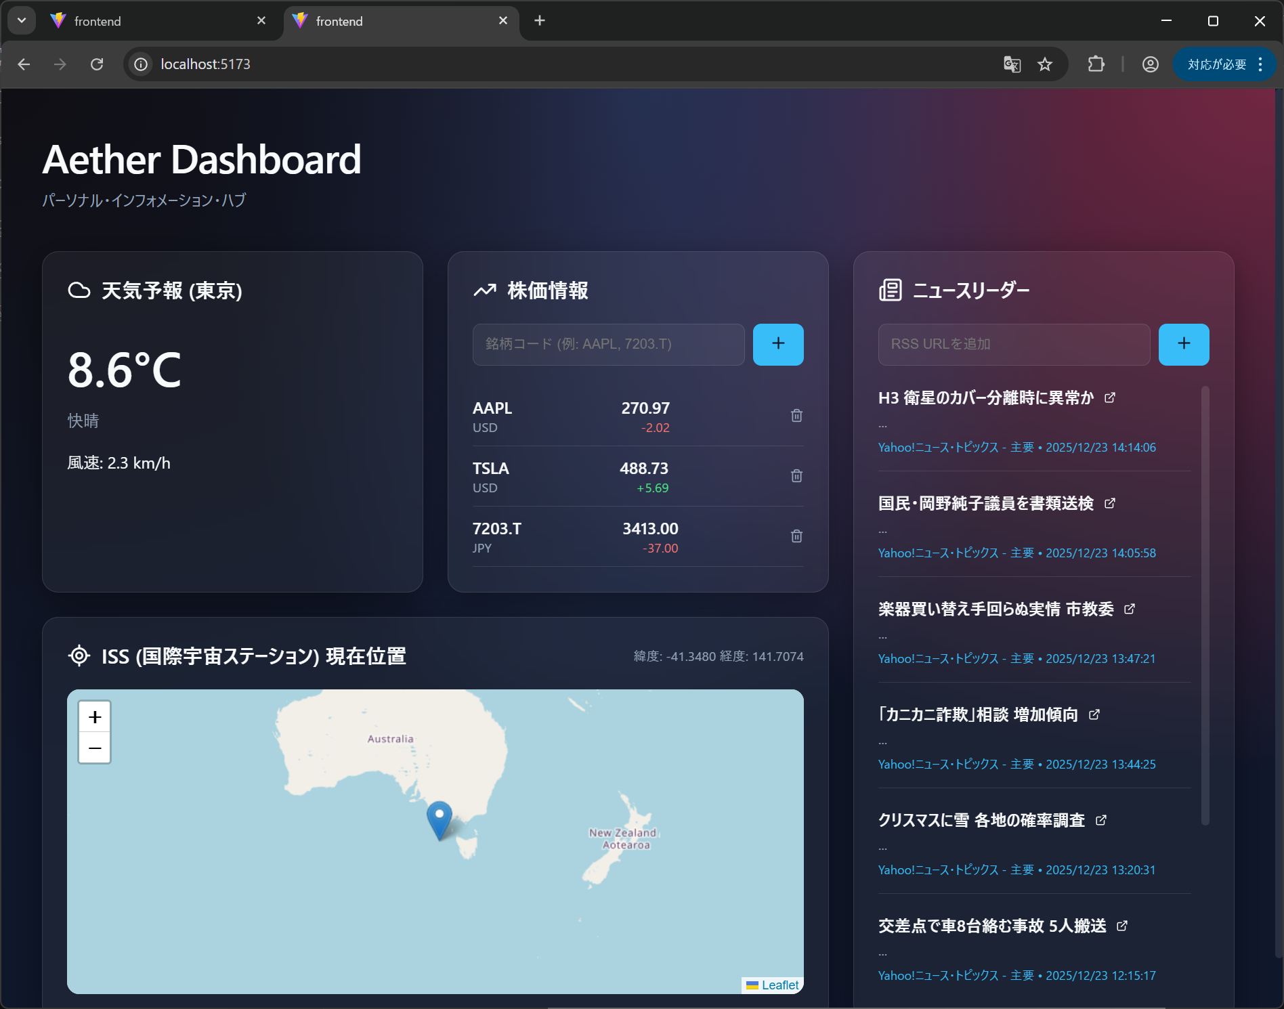Open the translate page icon
The height and width of the screenshot is (1009, 1284).
1012,64
